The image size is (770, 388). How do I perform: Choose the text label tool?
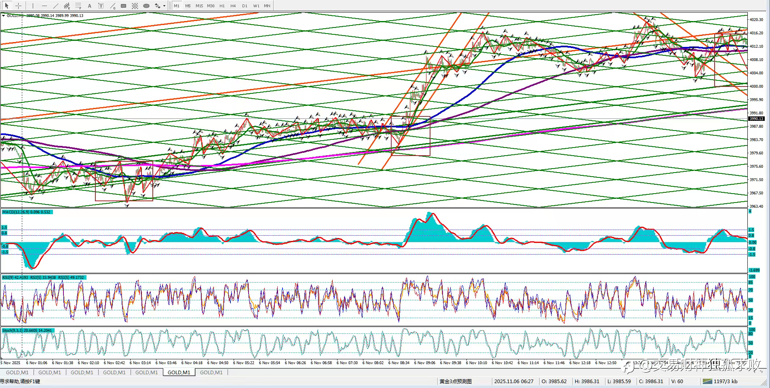[101, 6]
